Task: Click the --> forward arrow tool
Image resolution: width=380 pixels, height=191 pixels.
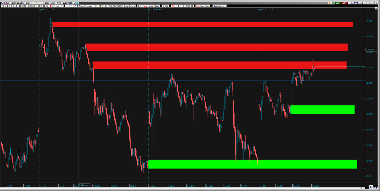Action: [93, 6]
